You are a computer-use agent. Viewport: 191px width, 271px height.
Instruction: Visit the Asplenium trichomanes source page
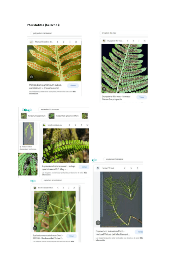84,167
